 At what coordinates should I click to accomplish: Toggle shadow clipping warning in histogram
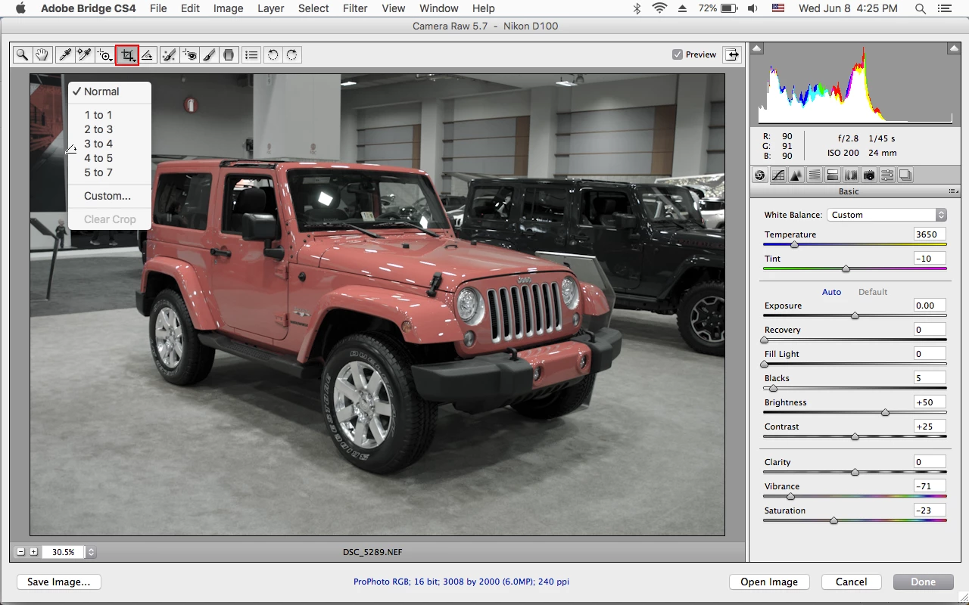757,48
